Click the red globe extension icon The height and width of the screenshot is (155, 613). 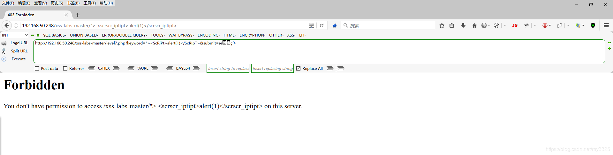[x=545, y=25]
